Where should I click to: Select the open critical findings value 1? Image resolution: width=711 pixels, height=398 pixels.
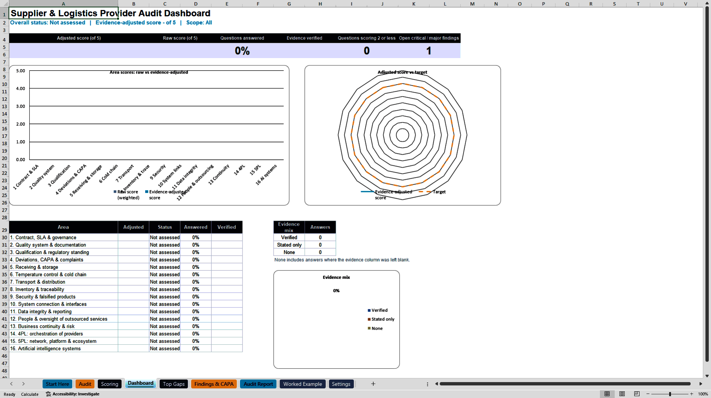429,51
